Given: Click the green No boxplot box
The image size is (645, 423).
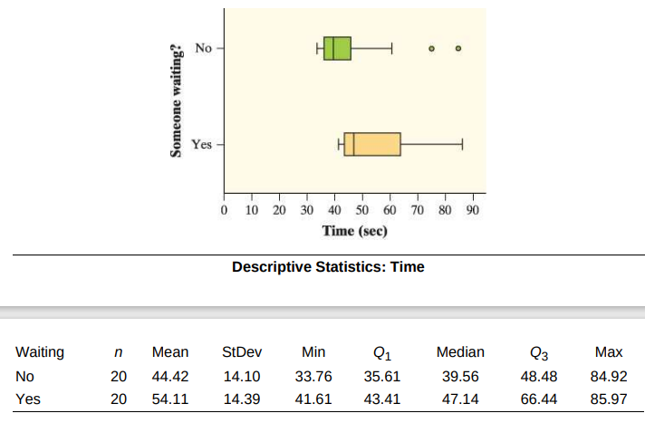Looking at the screenshot, I should tap(337, 48).
